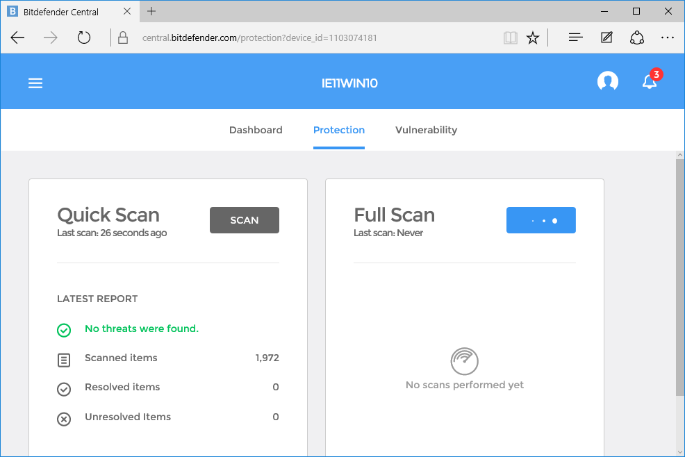The height and width of the screenshot is (457, 685).
Task: Click 'Last scan: 26 seconds ago' text
Action: (112, 233)
